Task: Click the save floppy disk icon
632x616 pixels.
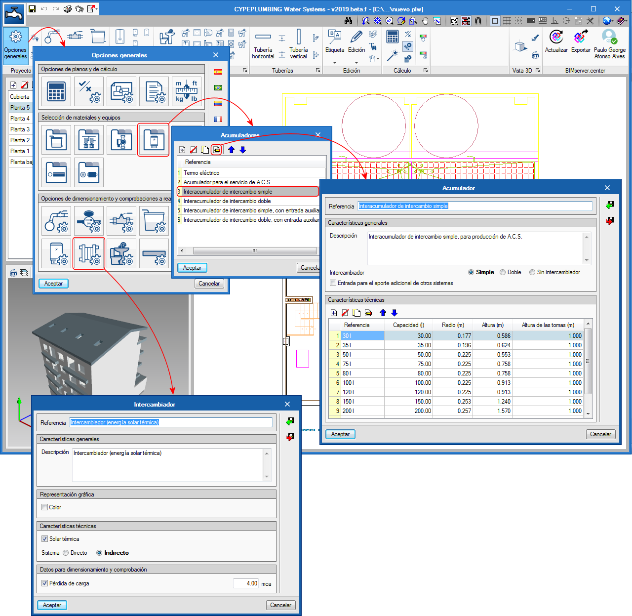Action: [32, 9]
